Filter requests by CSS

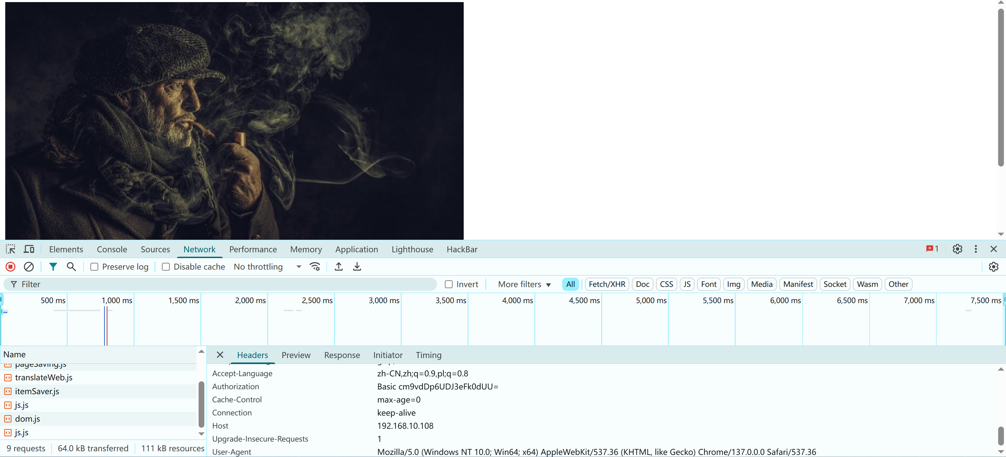666,284
